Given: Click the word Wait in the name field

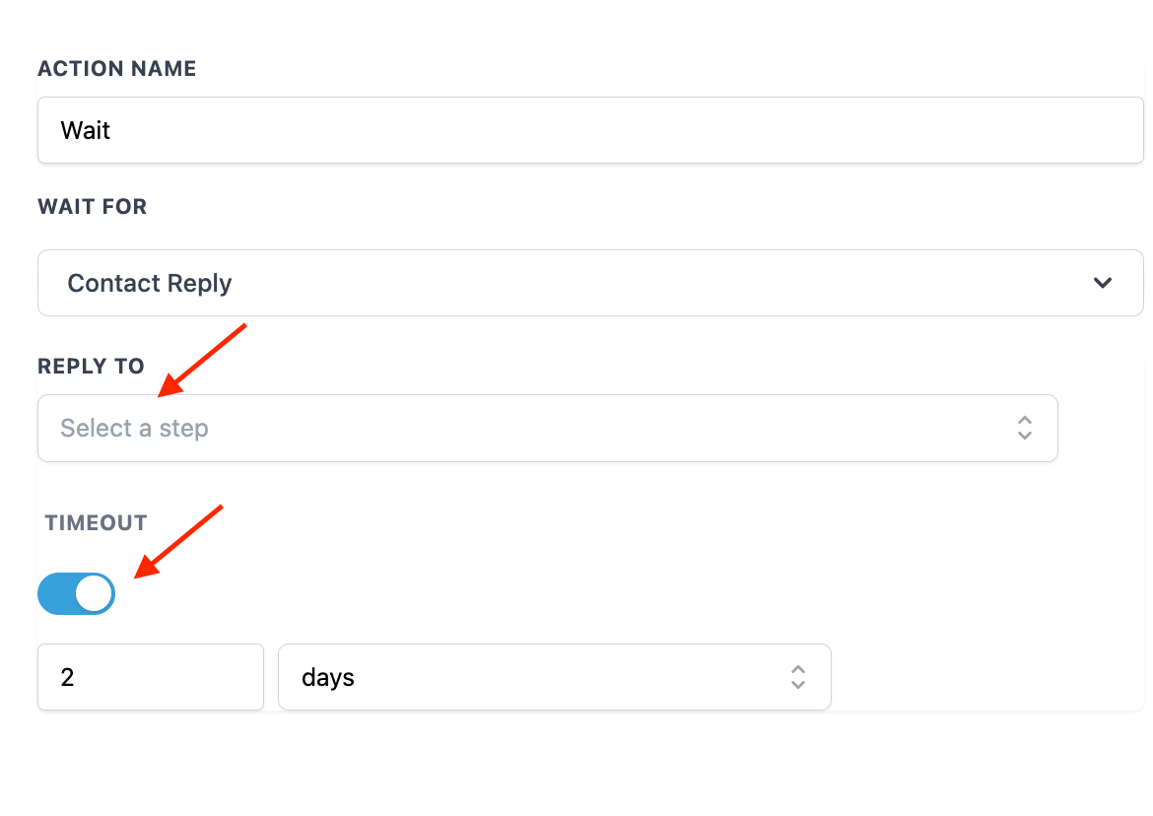Looking at the screenshot, I should pos(86,131).
